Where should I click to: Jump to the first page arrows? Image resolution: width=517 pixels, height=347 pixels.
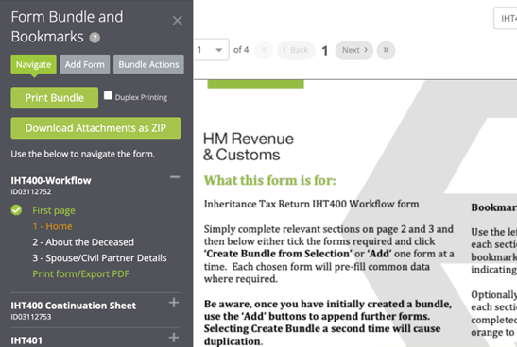[x=264, y=50]
